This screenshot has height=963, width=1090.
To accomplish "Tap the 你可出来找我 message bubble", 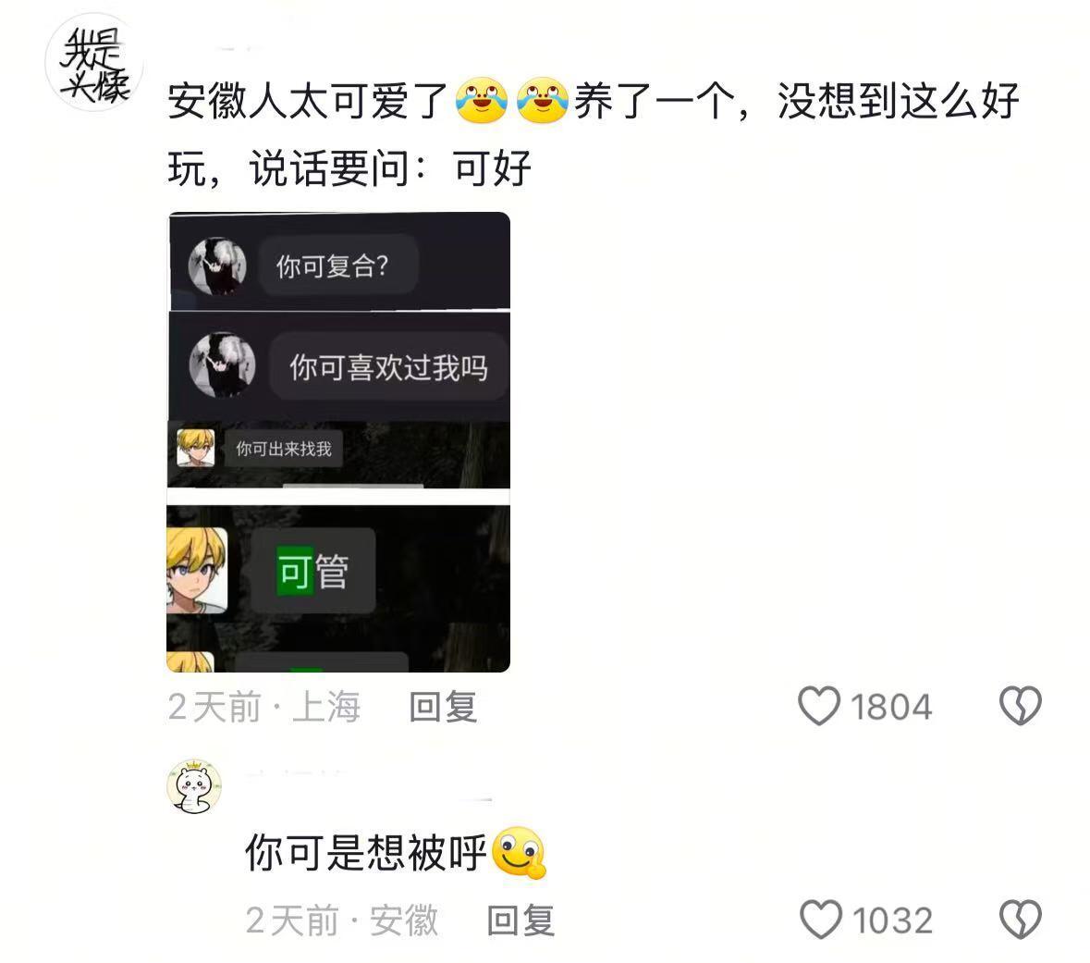I will (x=284, y=449).
